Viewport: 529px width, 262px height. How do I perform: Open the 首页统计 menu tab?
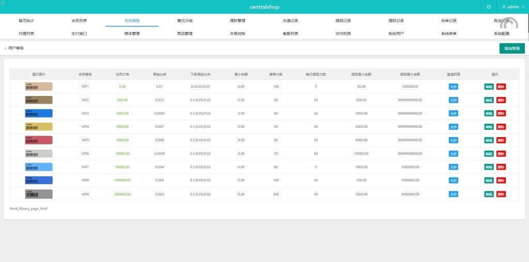coord(26,21)
